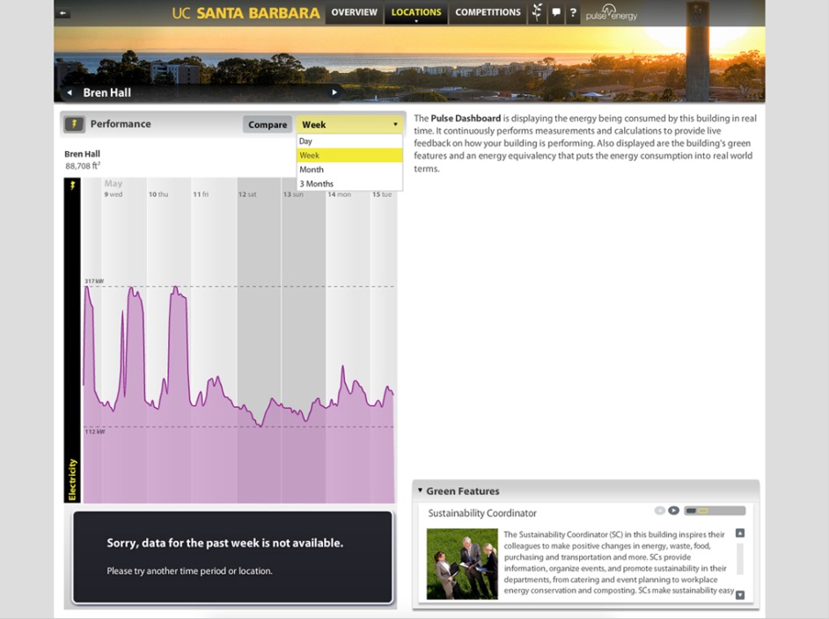Click the Week time period dropdown
This screenshot has height=619, width=829.
click(349, 125)
